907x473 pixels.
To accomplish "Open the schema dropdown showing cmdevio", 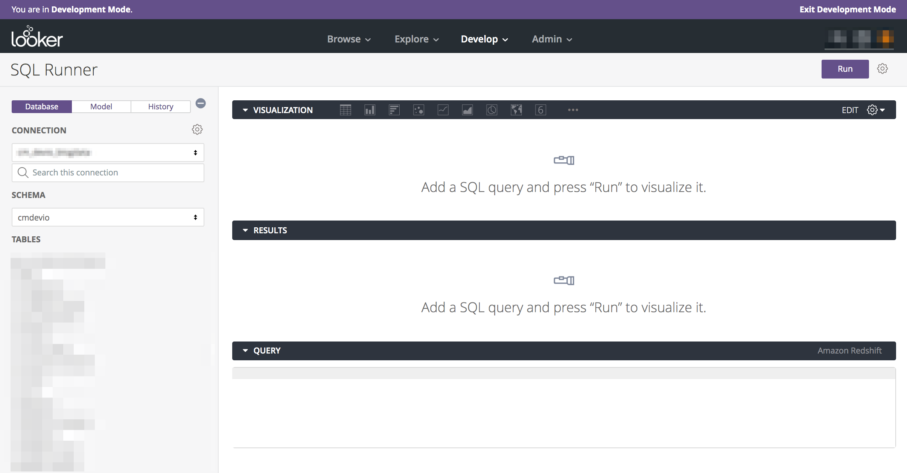I will pyautogui.click(x=108, y=217).
